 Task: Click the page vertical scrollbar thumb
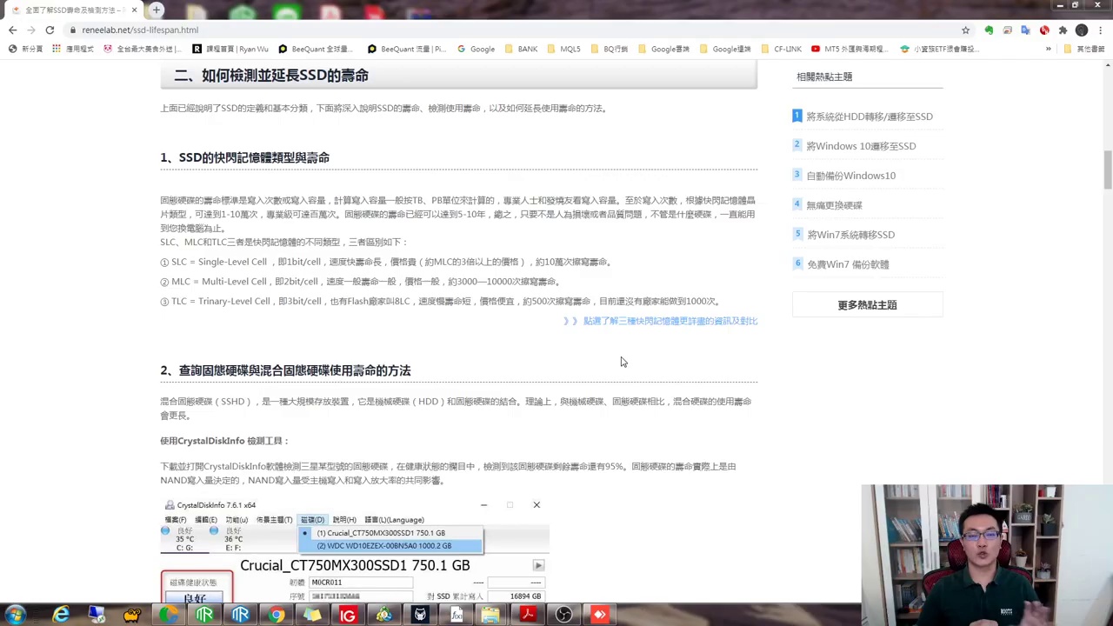coord(1107,170)
